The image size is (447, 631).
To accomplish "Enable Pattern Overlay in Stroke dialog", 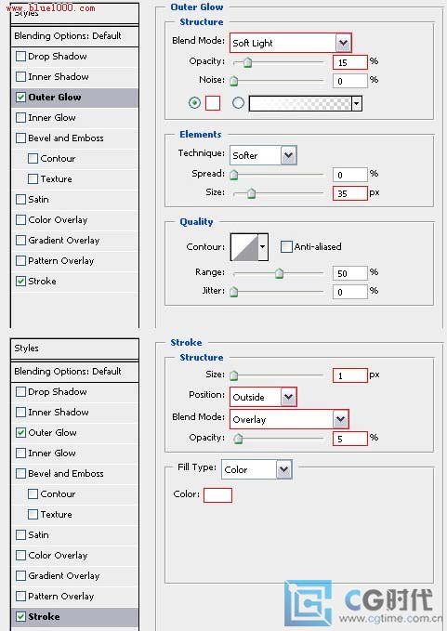I will (20, 596).
